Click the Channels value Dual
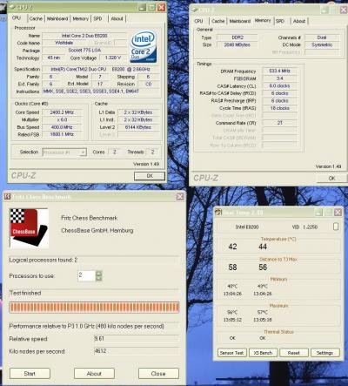Image resolution: width=348 pixels, height=386 pixels. tap(322, 37)
